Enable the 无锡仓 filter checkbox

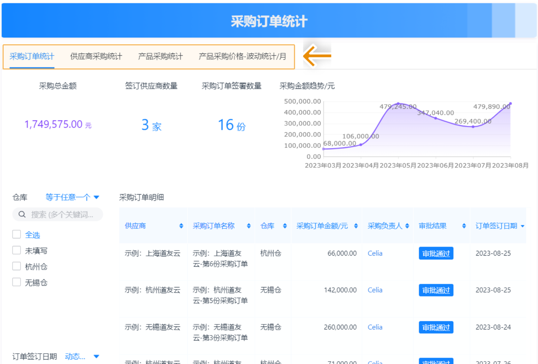17,282
